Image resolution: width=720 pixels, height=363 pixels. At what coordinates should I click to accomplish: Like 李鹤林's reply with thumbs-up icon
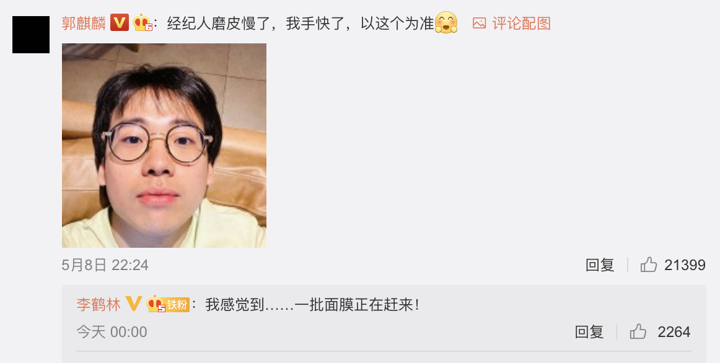[x=638, y=331]
